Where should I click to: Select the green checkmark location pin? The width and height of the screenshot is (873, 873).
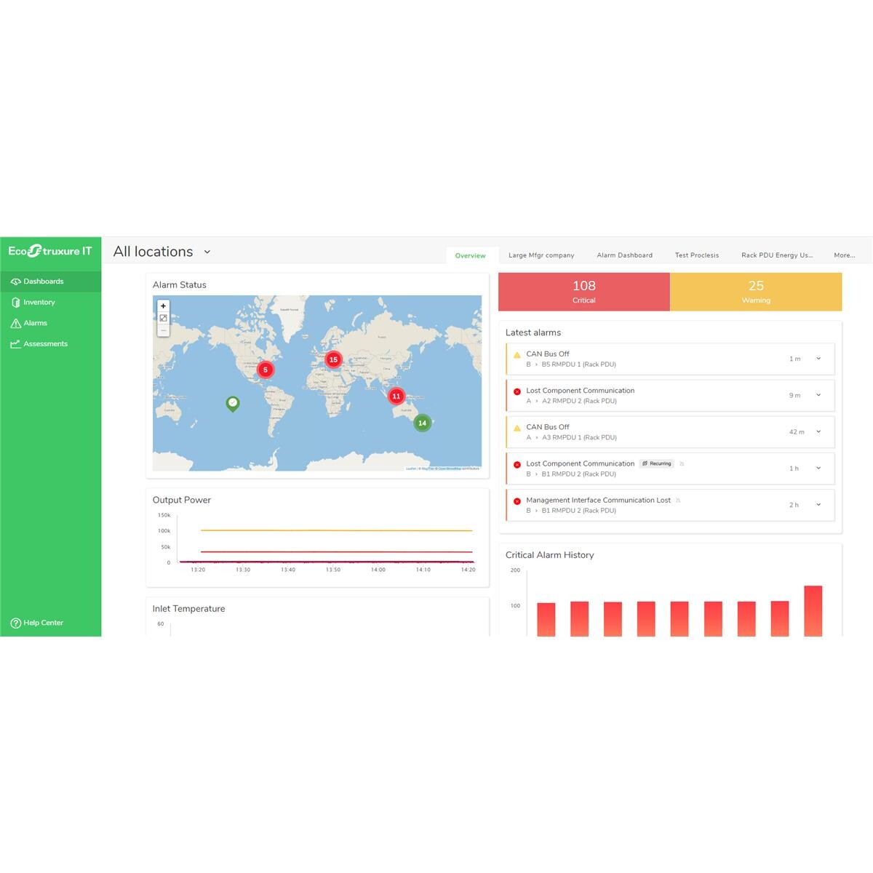232,403
